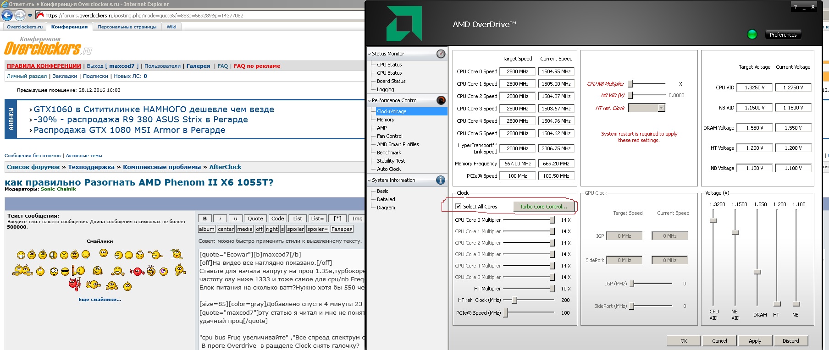Collapse the Status Monitor section
Screen dimensions: 829x350
[369, 54]
